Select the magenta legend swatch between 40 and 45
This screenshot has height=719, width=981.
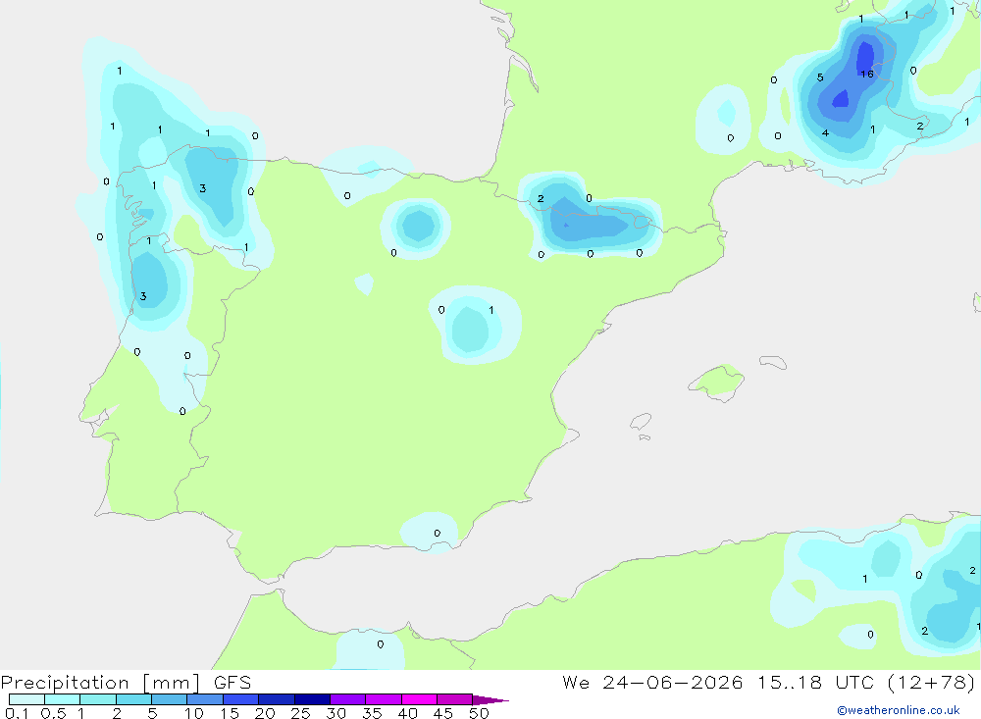(419, 699)
